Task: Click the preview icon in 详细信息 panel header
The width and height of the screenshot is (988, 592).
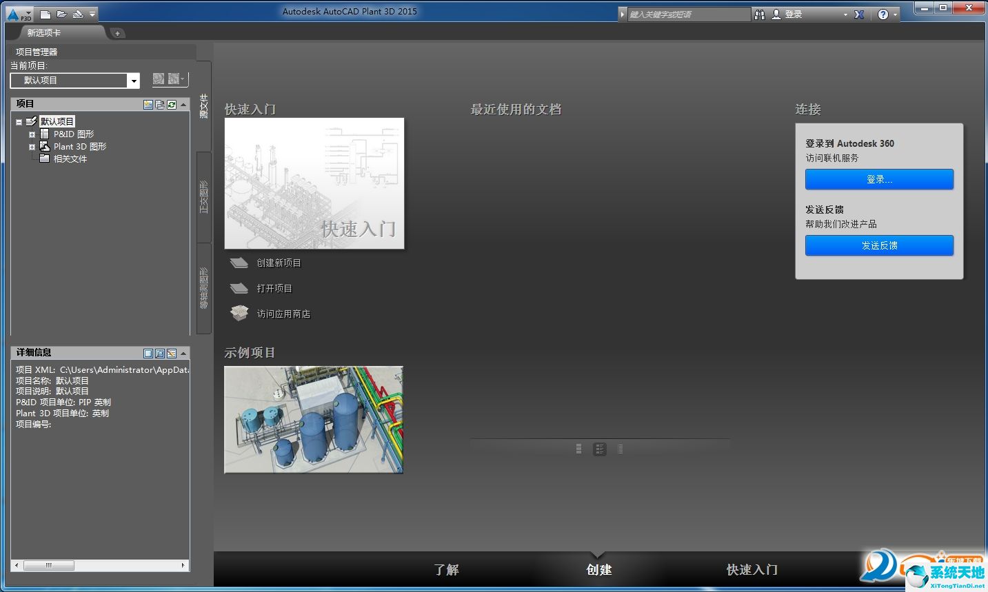Action: [x=160, y=353]
